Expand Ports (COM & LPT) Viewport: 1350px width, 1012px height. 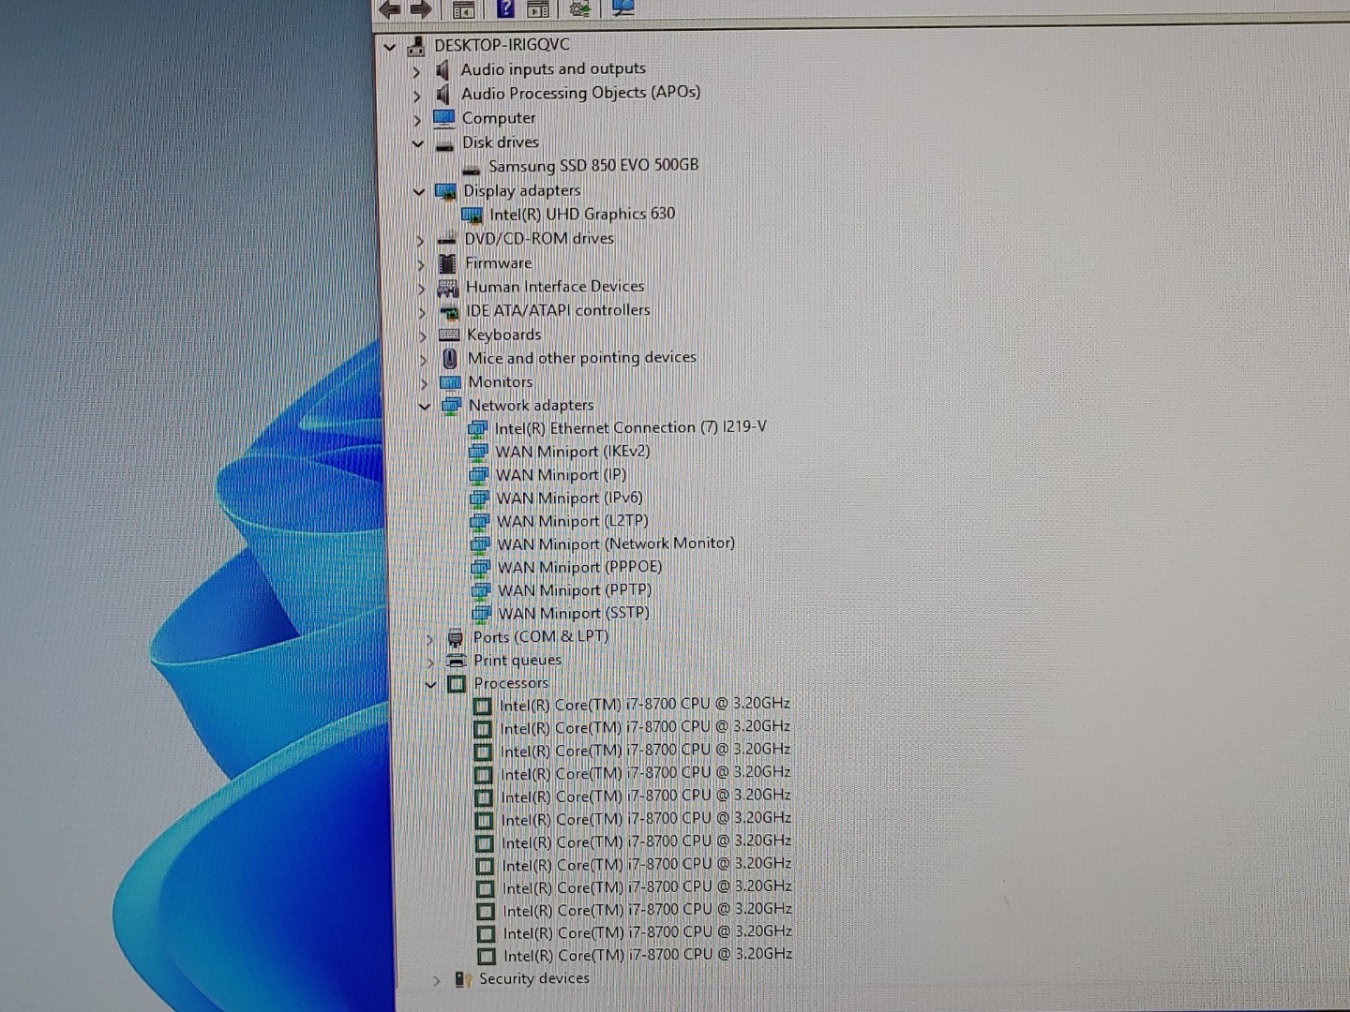(x=430, y=639)
